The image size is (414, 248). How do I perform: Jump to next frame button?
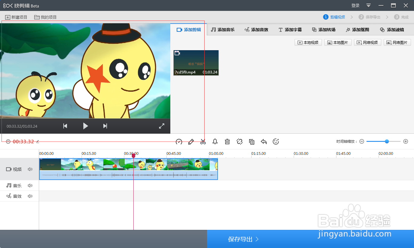(105, 126)
